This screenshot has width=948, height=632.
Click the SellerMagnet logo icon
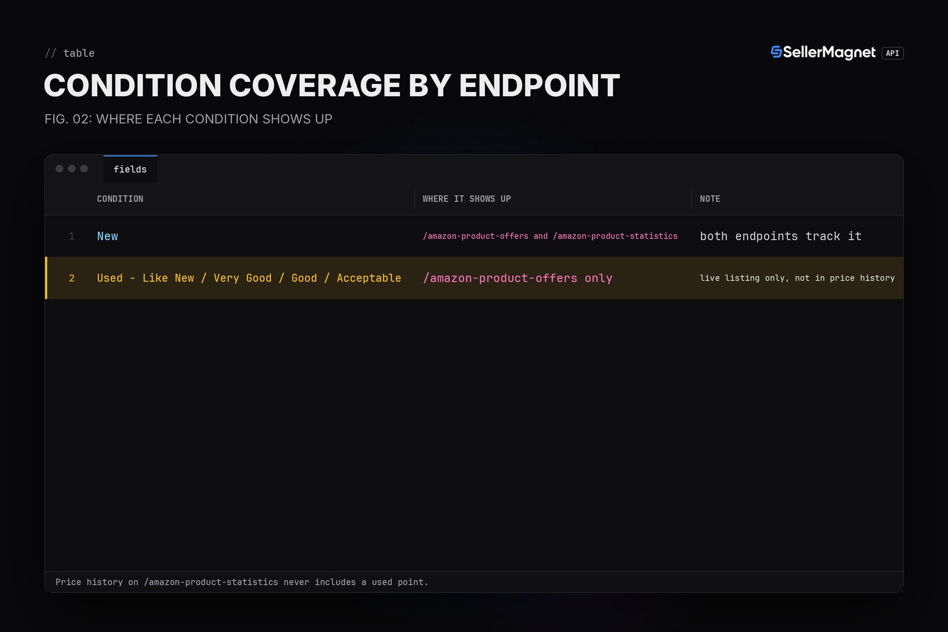point(776,52)
